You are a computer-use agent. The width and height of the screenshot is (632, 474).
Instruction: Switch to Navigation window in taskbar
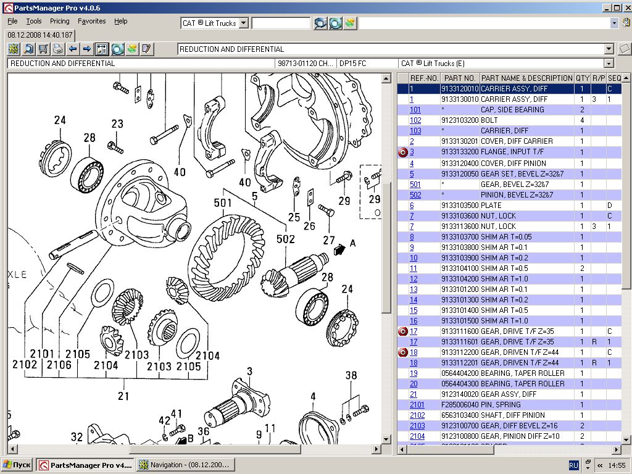point(185,465)
